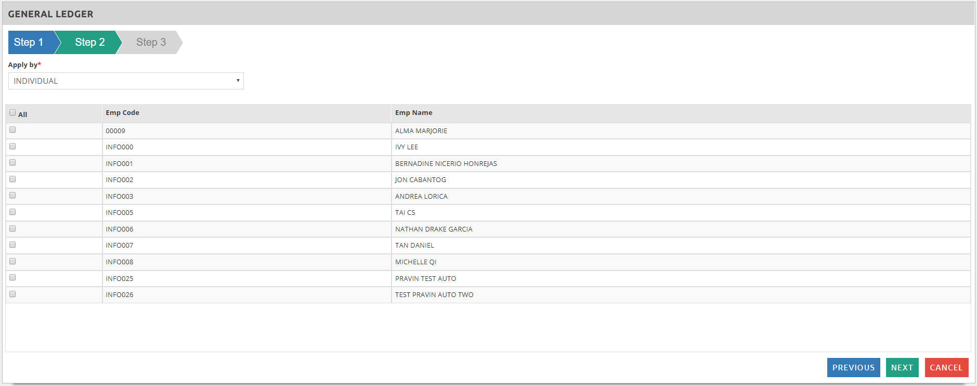Click the PREVIOUS button
Image resolution: width=977 pixels, height=386 pixels.
click(x=853, y=367)
